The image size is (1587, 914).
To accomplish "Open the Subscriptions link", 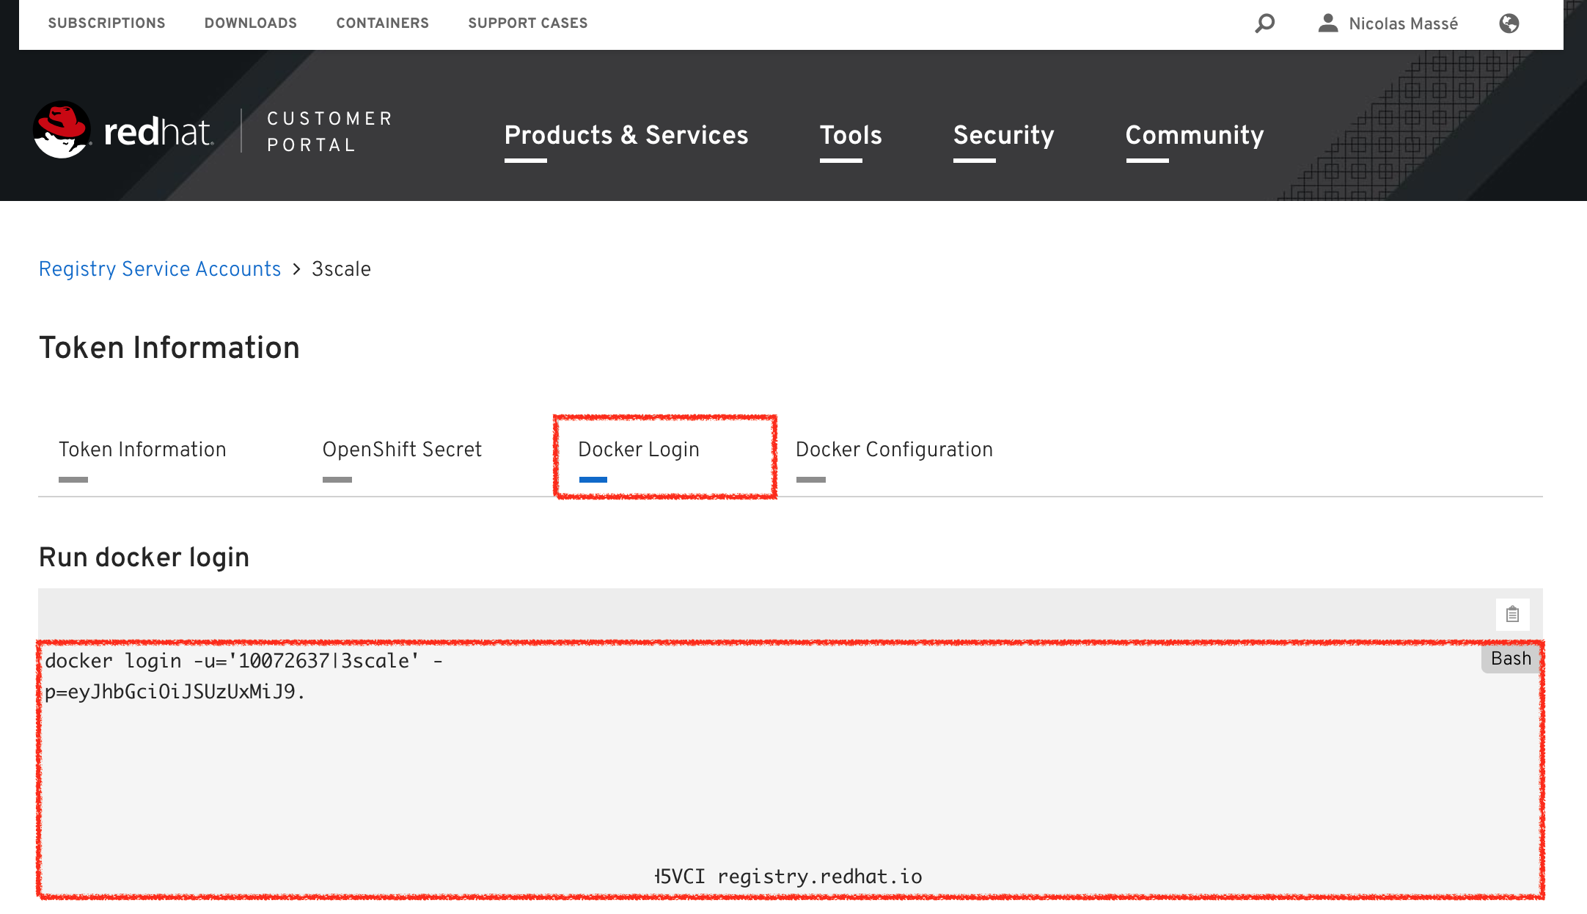I will [x=106, y=23].
